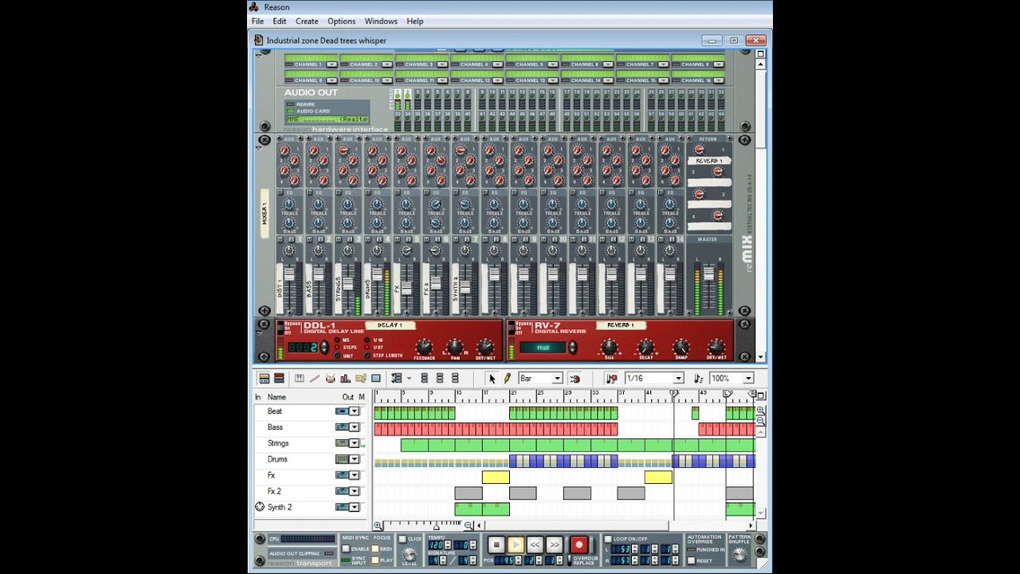This screenshot has width=1020, height=574.
Task: Open the File menu
Action: 258,22
